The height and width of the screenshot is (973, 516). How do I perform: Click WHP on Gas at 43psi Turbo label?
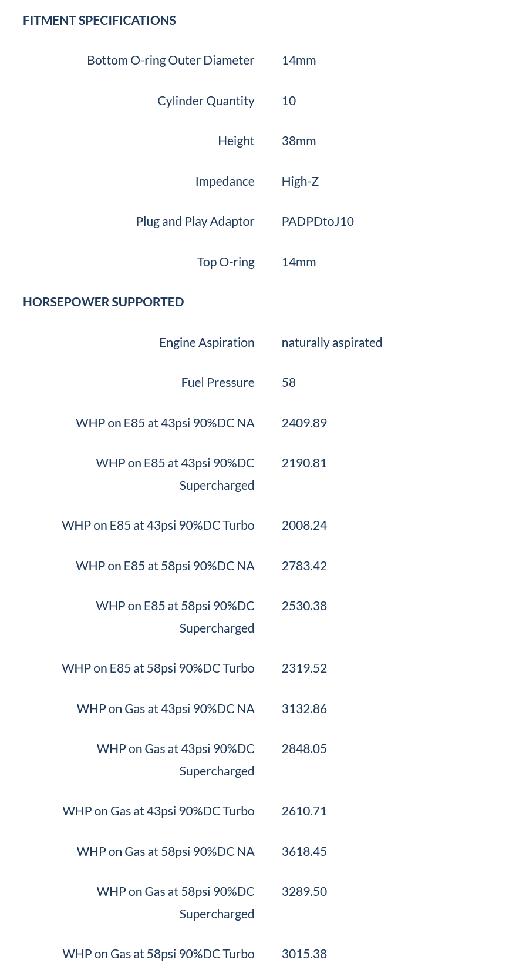click(x=158, y=811)
